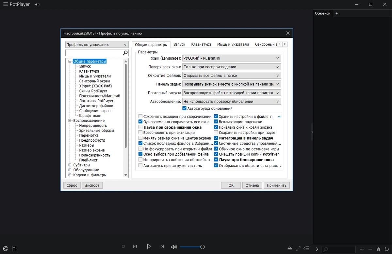Click the pin always-on-top icon in title bar
392x254 pixels.
pyautogui.click(x=37, y=4)
